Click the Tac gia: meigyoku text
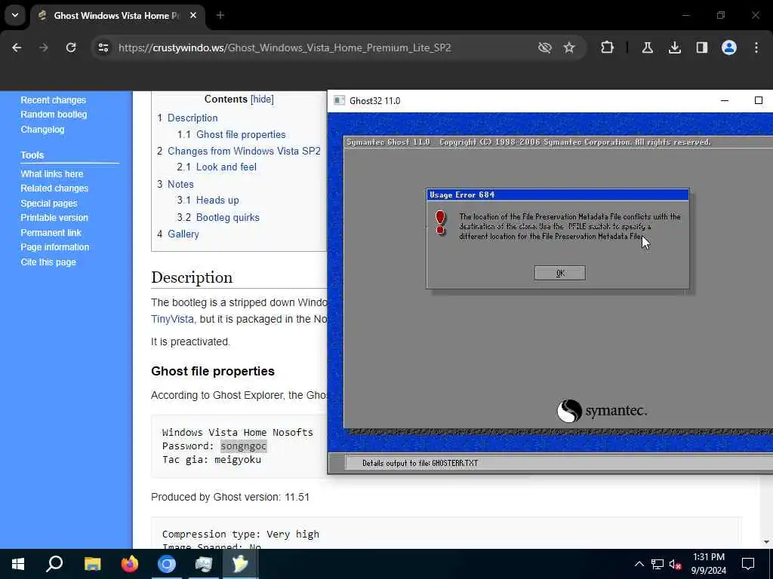Image resolution: width=773 pixels, height=579 pixels. pyautogui.click(x=211, y=460)
